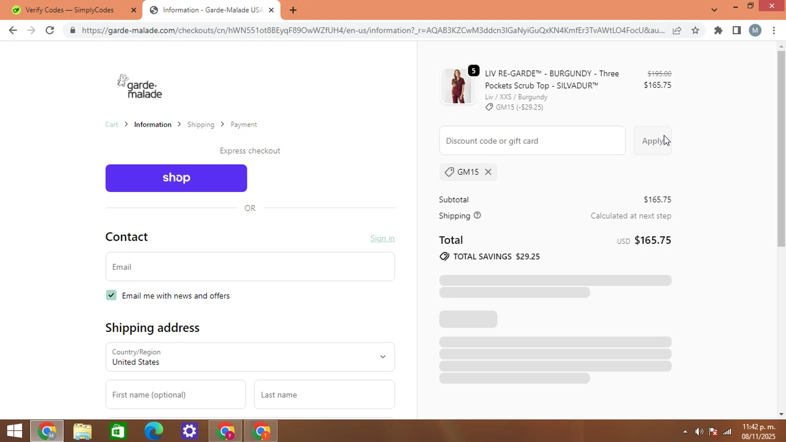Go to Payment breadcrumb step
The width and height of the screenshot is (786, 442).
(x=244, y=124)
